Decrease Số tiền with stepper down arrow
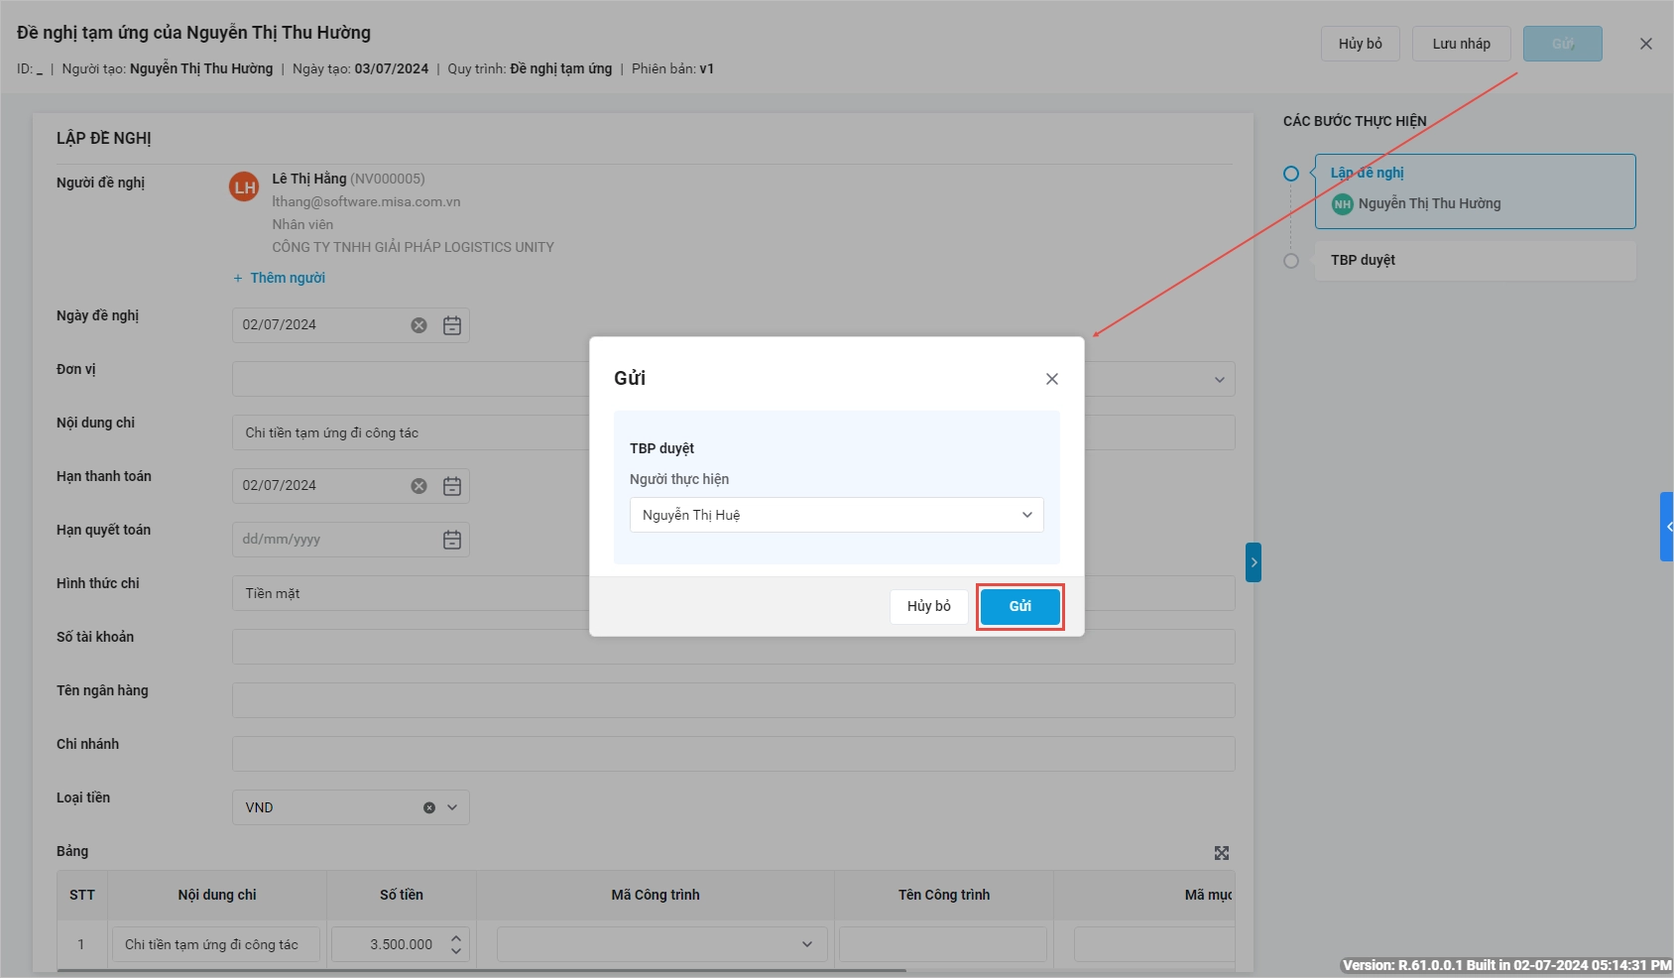 (x=456, y=951)
